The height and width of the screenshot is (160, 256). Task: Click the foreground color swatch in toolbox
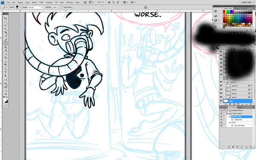5,100
